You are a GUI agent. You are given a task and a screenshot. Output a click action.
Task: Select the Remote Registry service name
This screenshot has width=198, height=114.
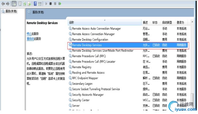(82, 67)
